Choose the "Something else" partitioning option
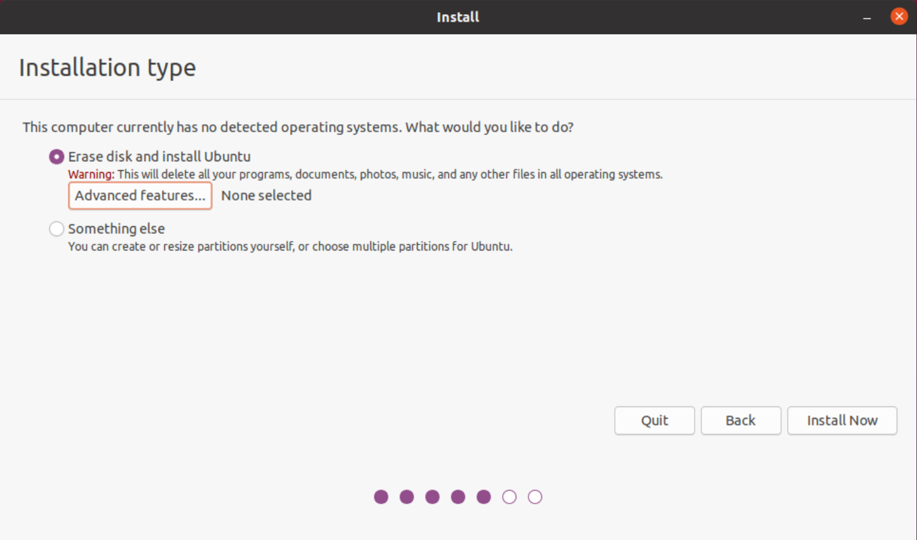 (57, 229)
